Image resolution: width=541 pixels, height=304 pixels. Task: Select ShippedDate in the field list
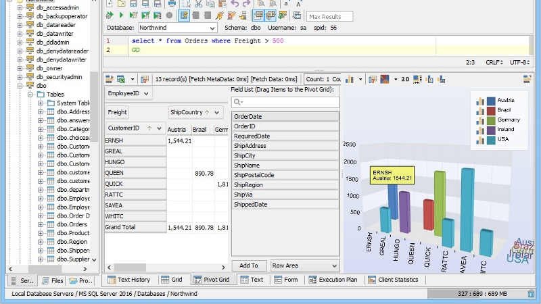coord(285,205)
